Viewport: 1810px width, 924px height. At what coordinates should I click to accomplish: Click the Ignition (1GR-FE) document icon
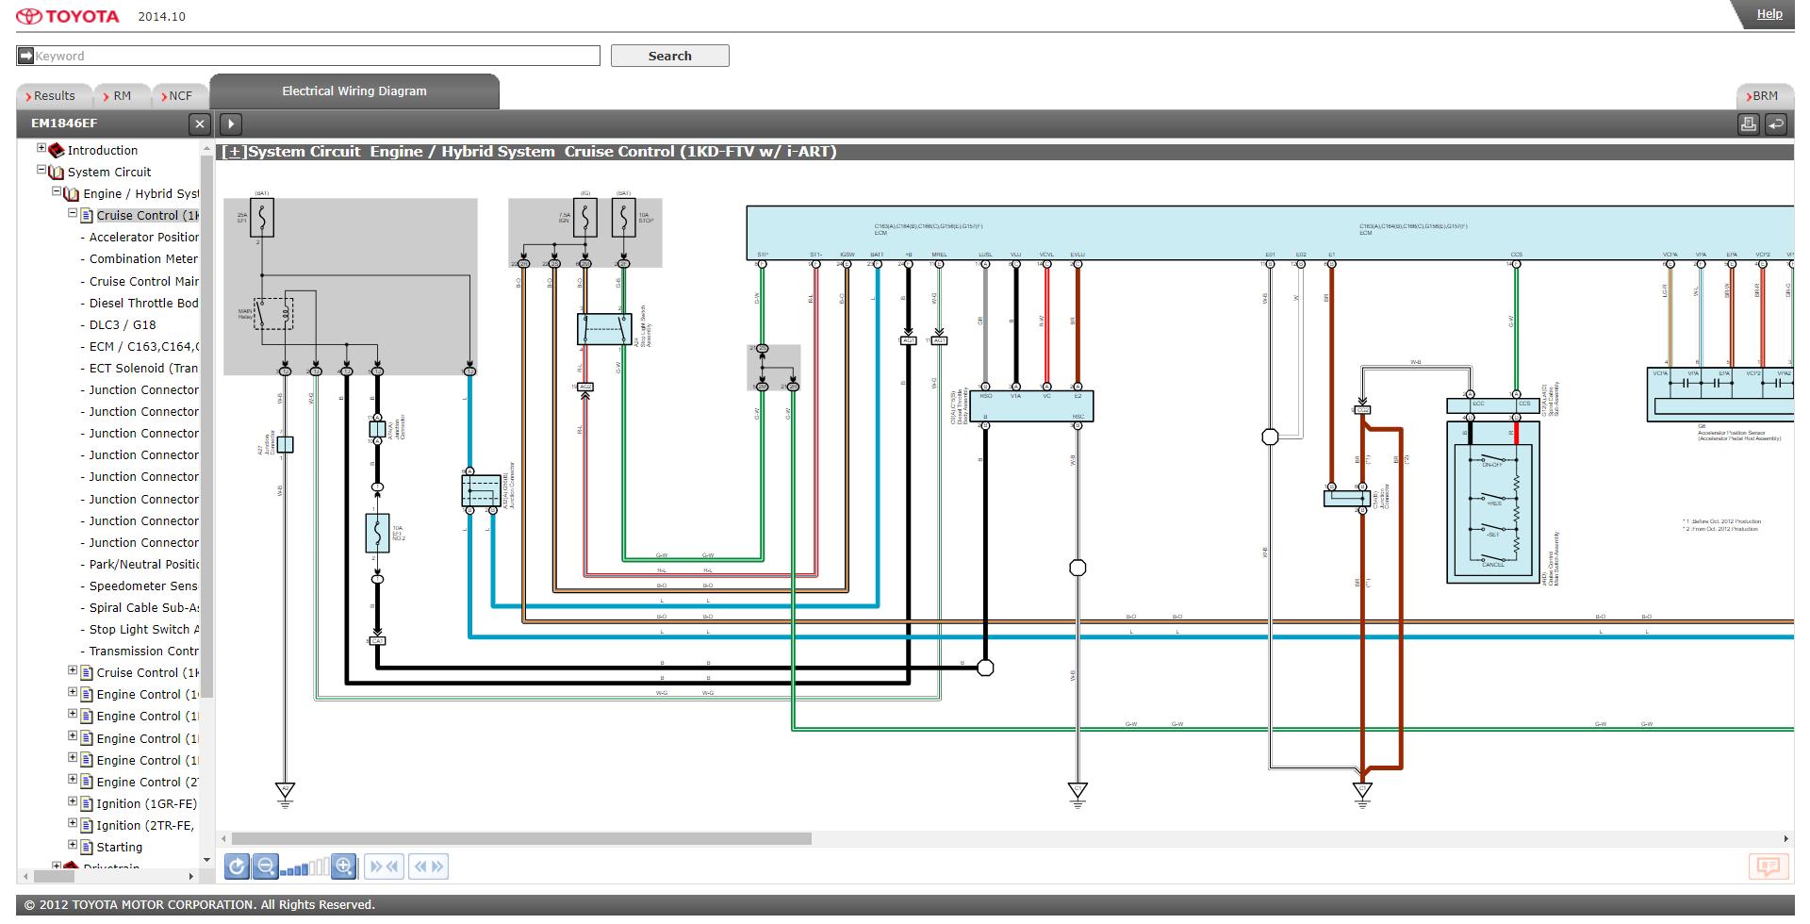(87, 804)
